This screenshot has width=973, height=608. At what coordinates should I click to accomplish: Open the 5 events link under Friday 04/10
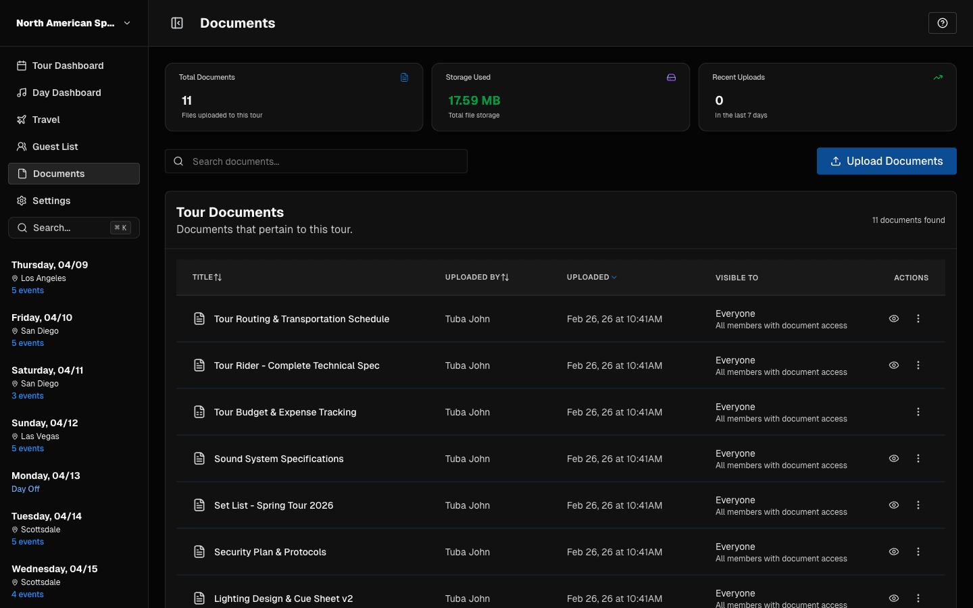tap(27, 343)
